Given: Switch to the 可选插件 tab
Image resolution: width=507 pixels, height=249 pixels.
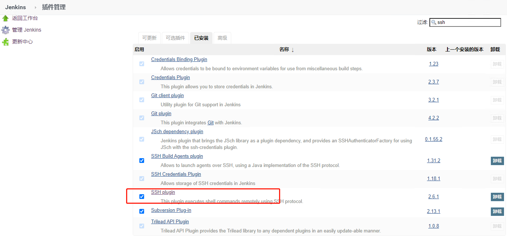Looking at the screenshot, I should 175,38.
